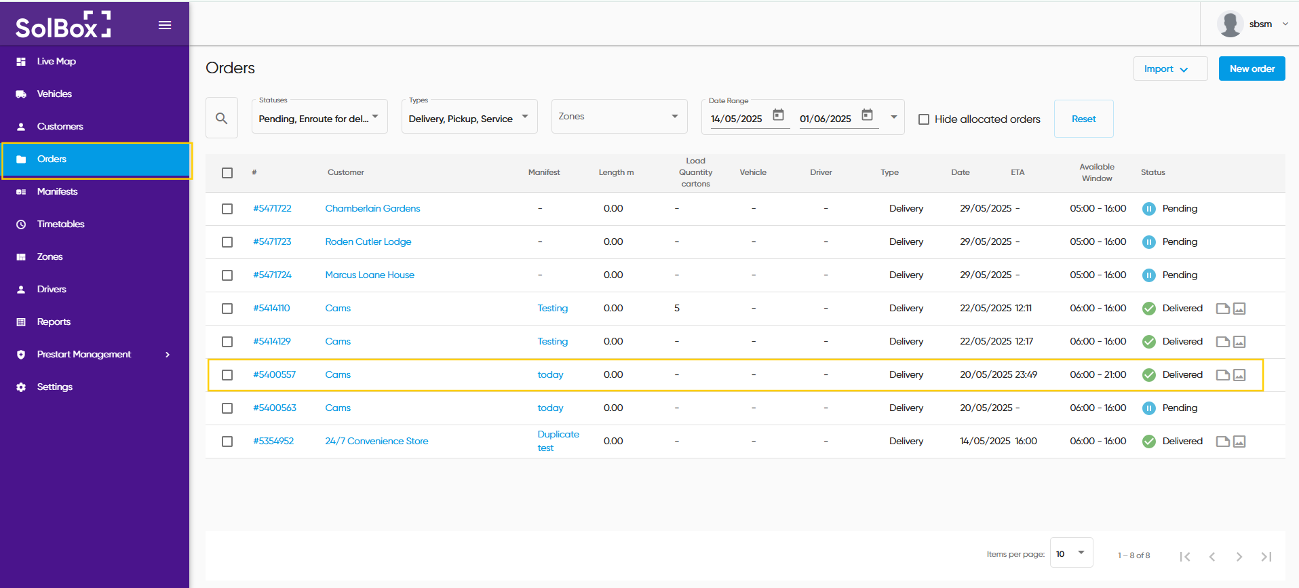Click Pending status icon for #5400563
Viewport: 1299px width, 588px height.
(x=1149, y=408)
